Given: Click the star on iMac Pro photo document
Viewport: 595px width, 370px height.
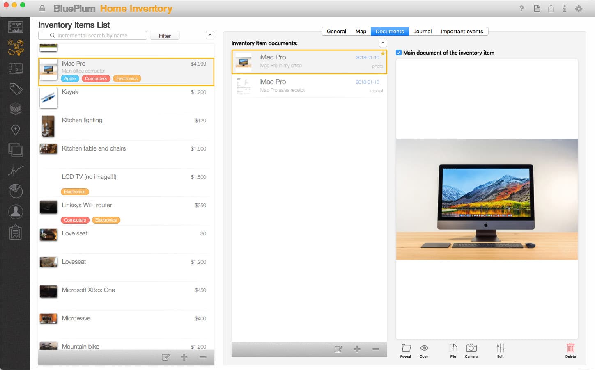Looking at the screenshot, I should click(383, 53).
